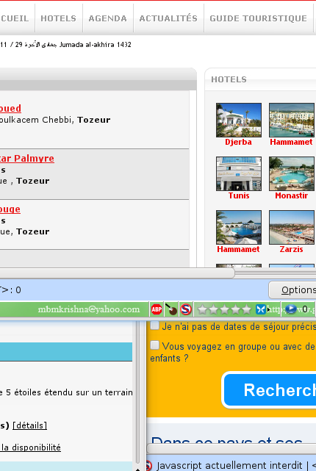Open the Zarzis beach thumbnail
316x471 pixels.
click(292, 227)
